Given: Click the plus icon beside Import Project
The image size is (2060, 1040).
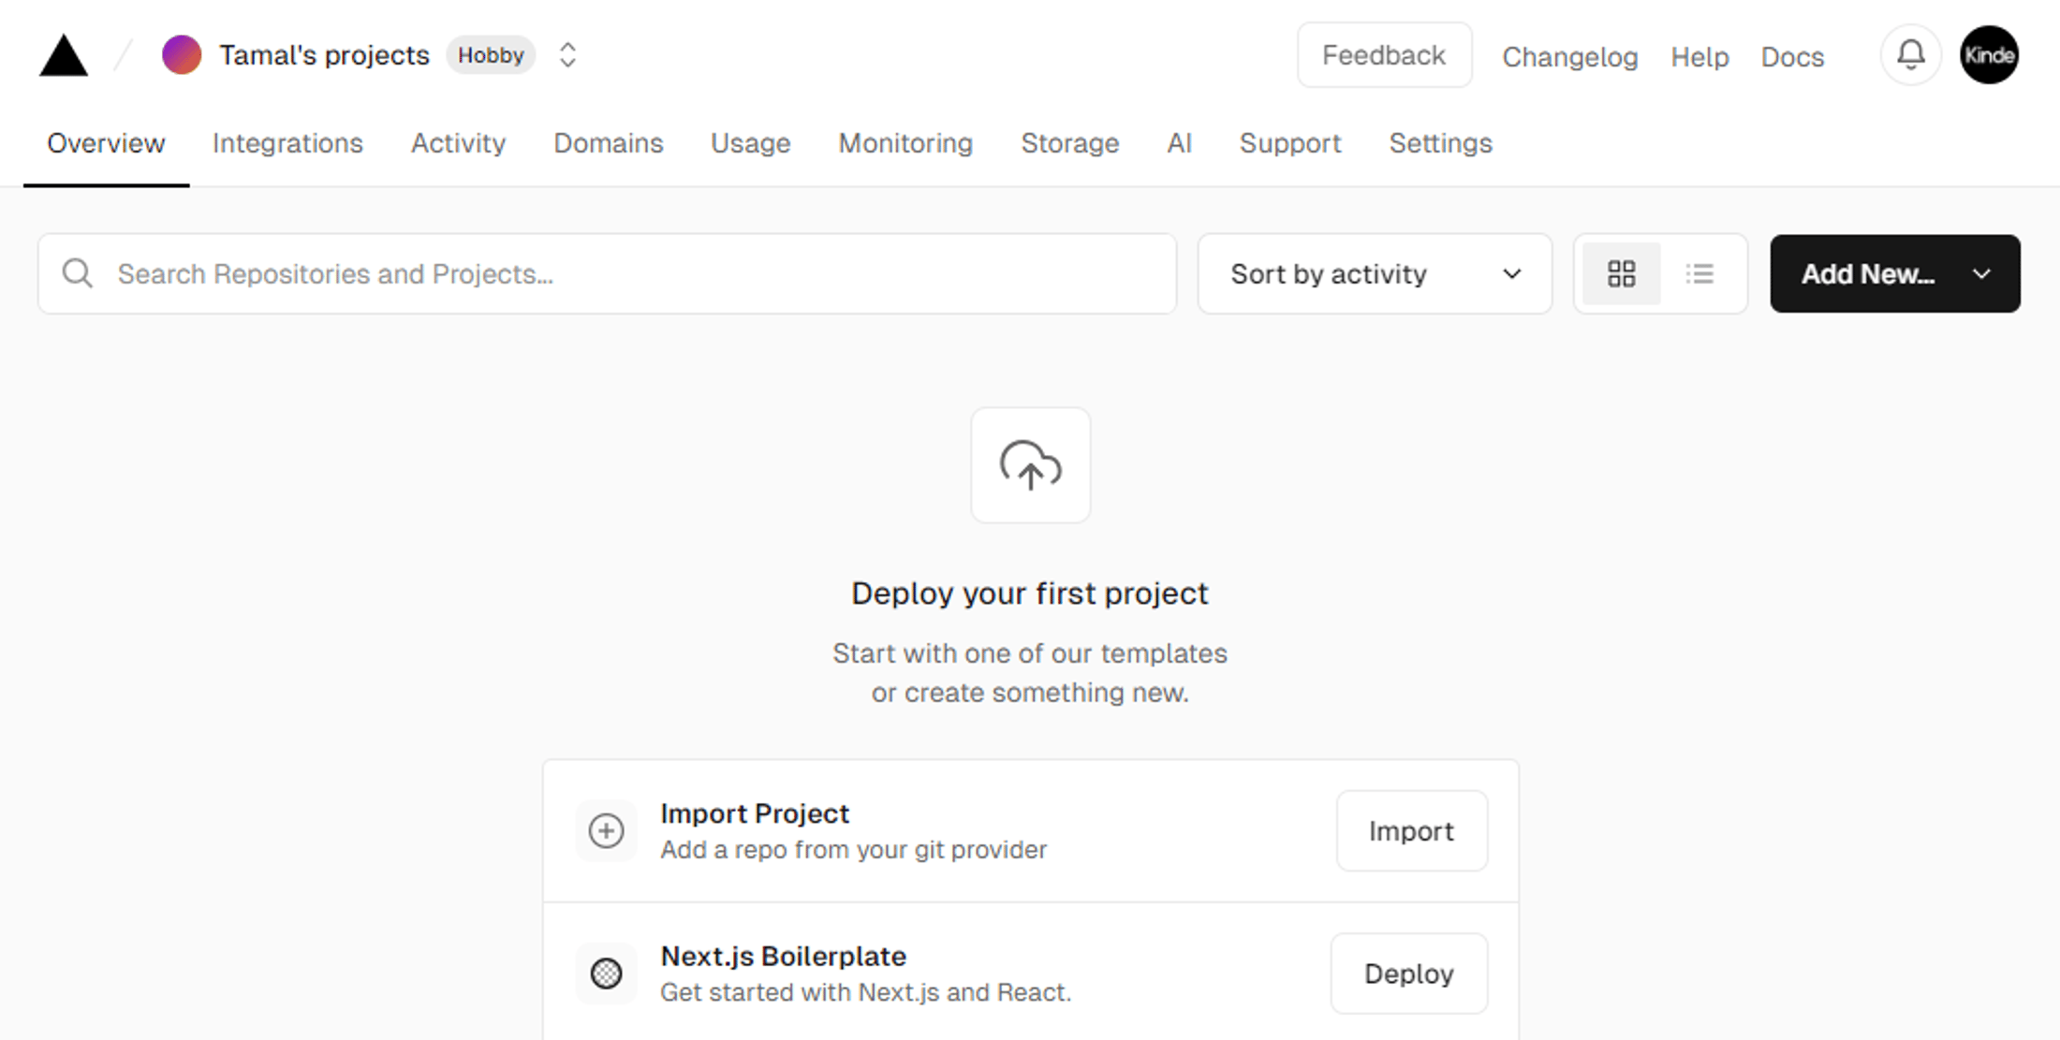Looking at the screenshot, I should pyautogui.click(x=606, y=830).
